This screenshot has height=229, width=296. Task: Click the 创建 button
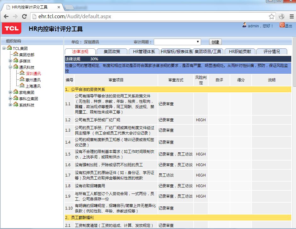[x=215, y=42]
